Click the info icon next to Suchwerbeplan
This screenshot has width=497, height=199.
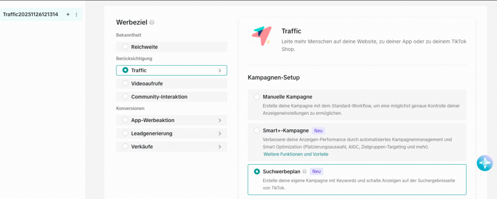304,171
